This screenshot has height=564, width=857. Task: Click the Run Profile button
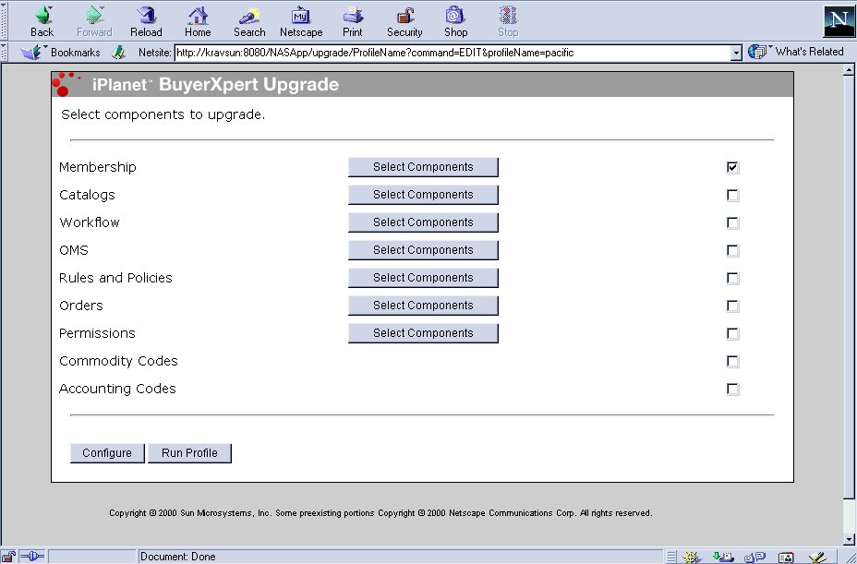189,453
